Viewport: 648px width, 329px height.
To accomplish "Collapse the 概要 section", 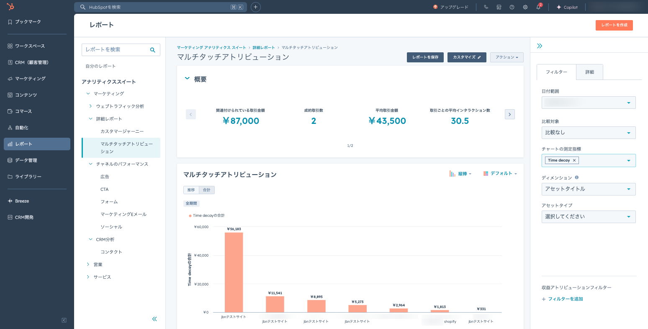I will click(x=187, y=78).
